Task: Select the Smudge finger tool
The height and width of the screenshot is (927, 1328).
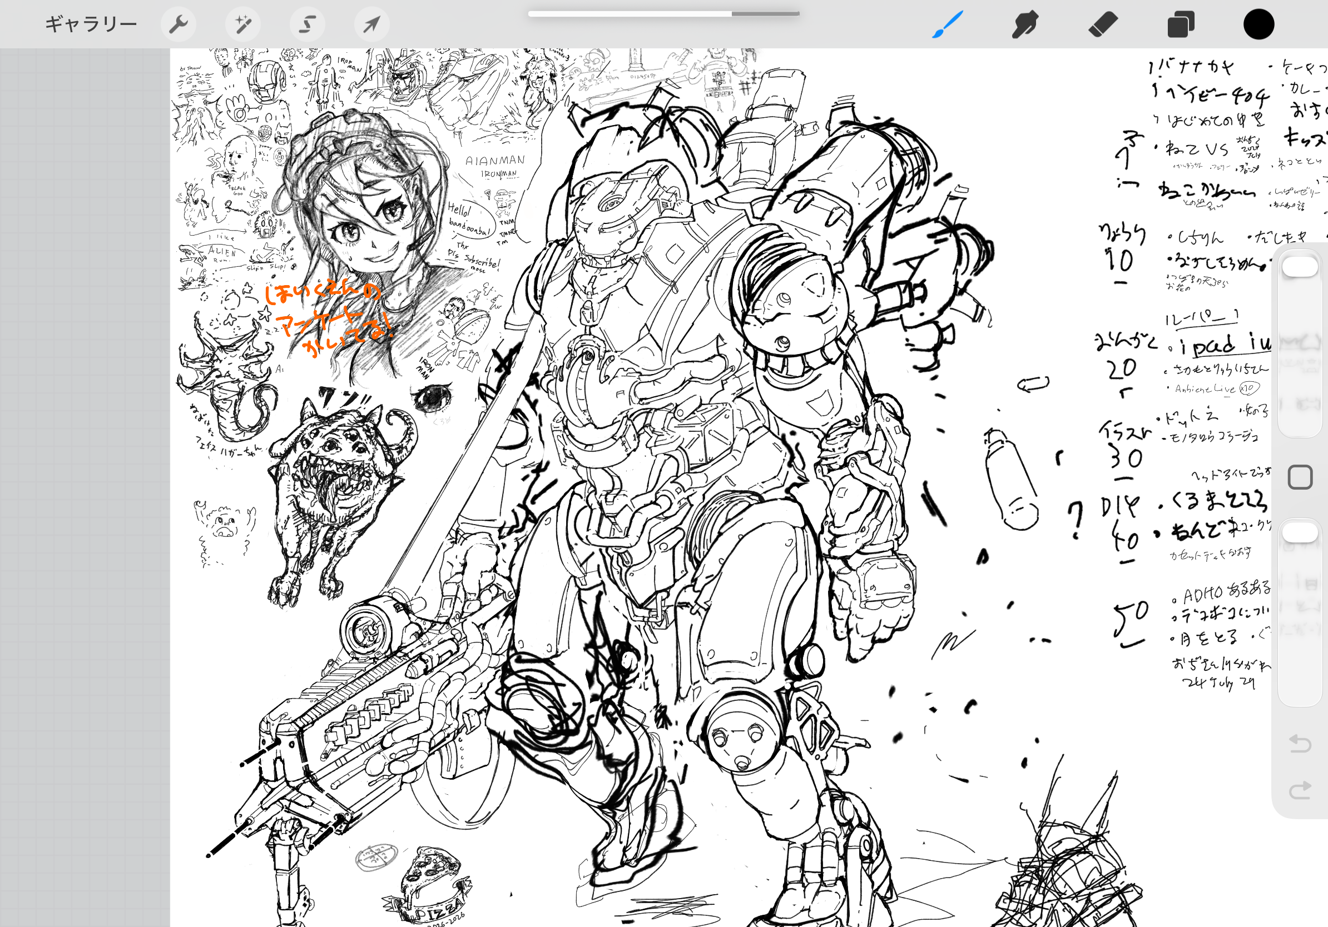Action: click(x=1025, y=24)
